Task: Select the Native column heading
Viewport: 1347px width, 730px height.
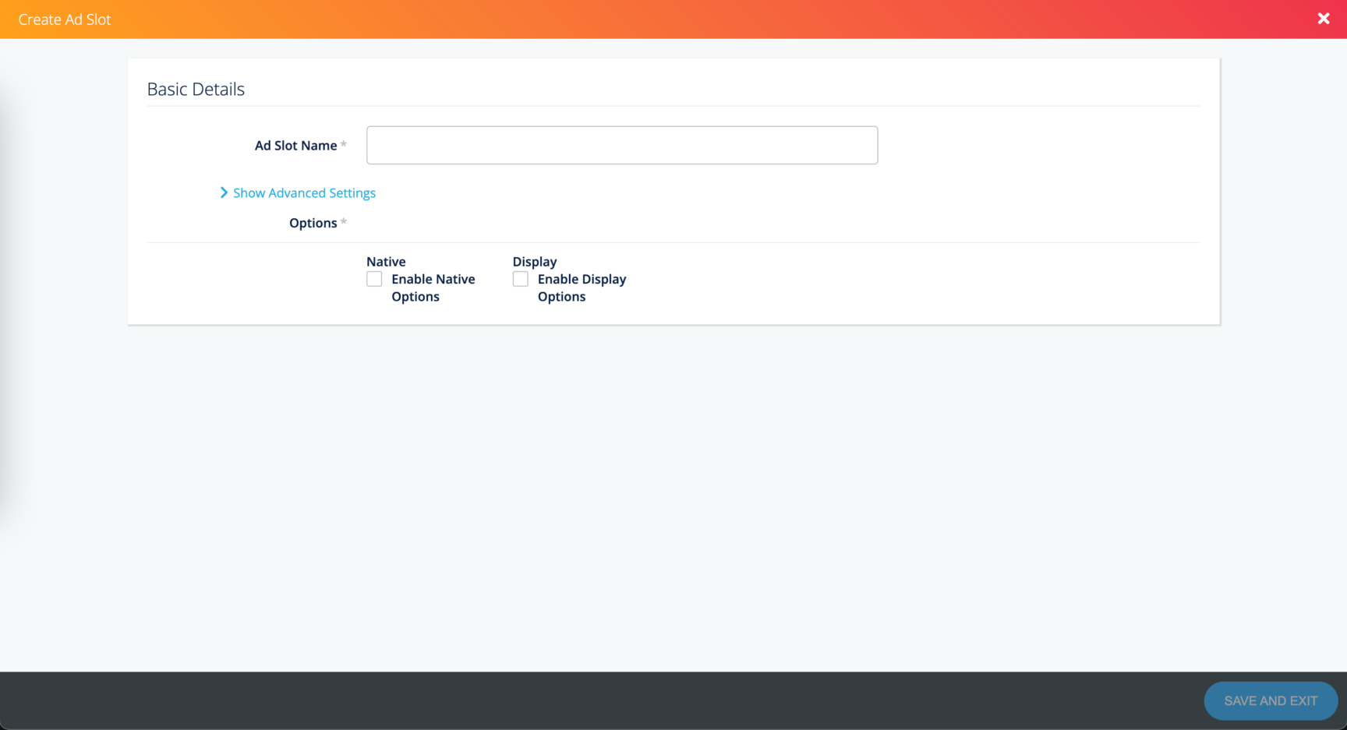Action: (386, 262)
